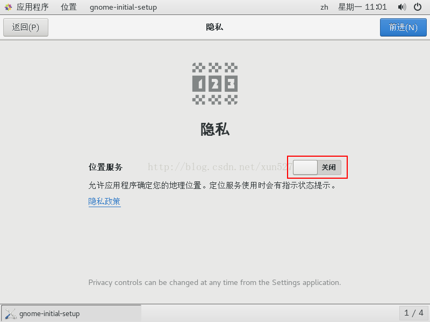Open the 应用程序 menu
Screen dimensions: 430x322
32,7
